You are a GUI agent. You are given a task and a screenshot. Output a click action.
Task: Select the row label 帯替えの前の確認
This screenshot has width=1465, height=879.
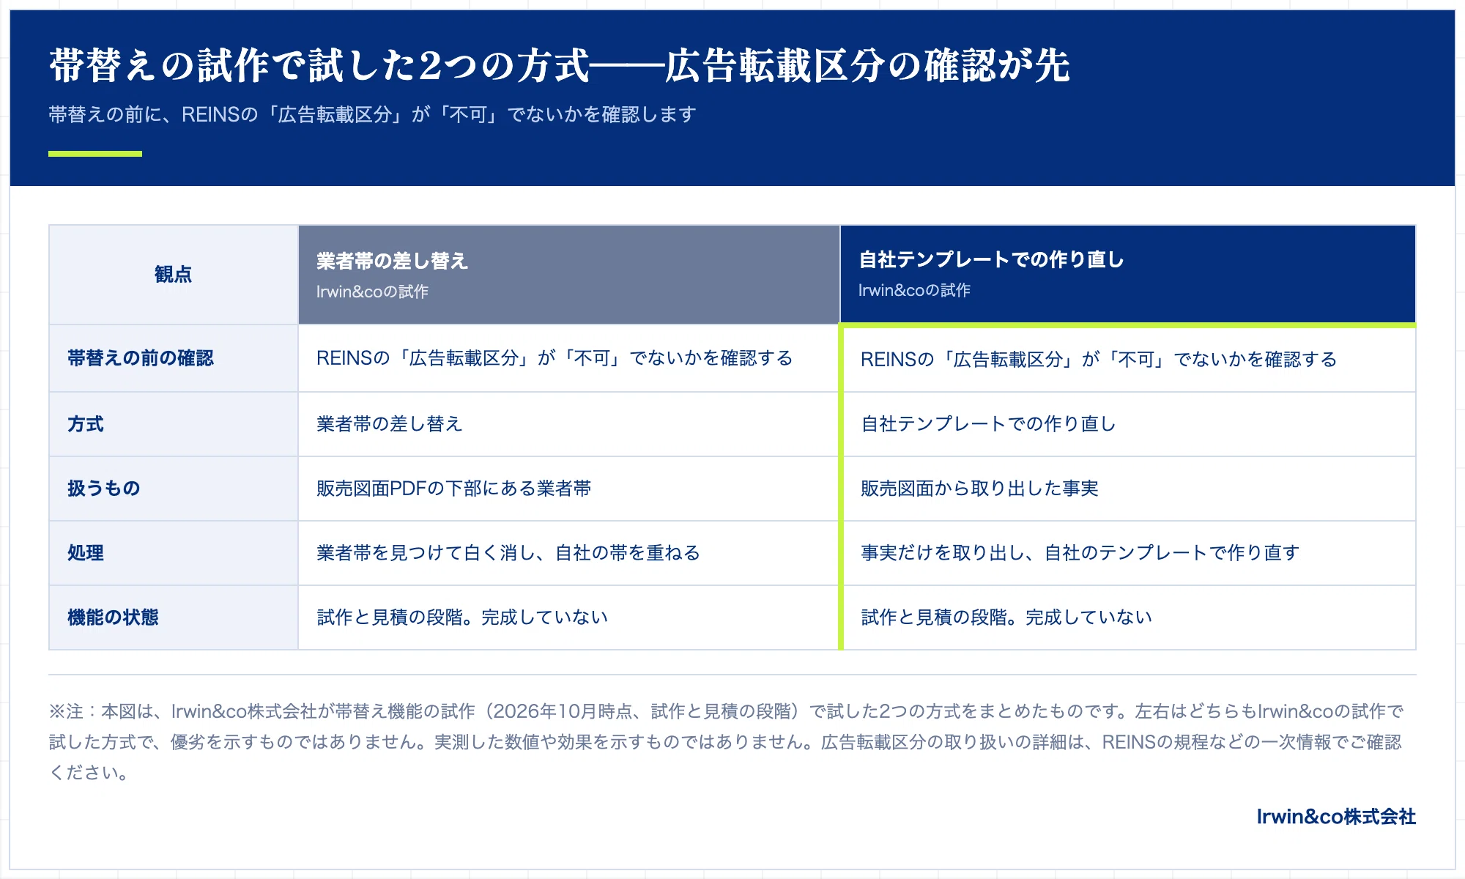tap(174, 358)
